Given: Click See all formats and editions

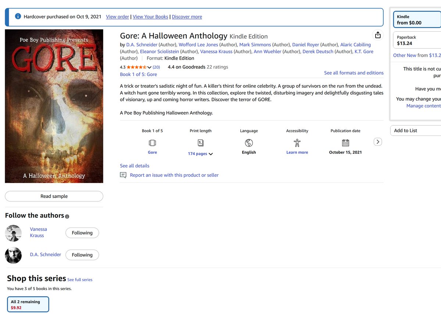Looking at the screenshot, I should 354,73.
